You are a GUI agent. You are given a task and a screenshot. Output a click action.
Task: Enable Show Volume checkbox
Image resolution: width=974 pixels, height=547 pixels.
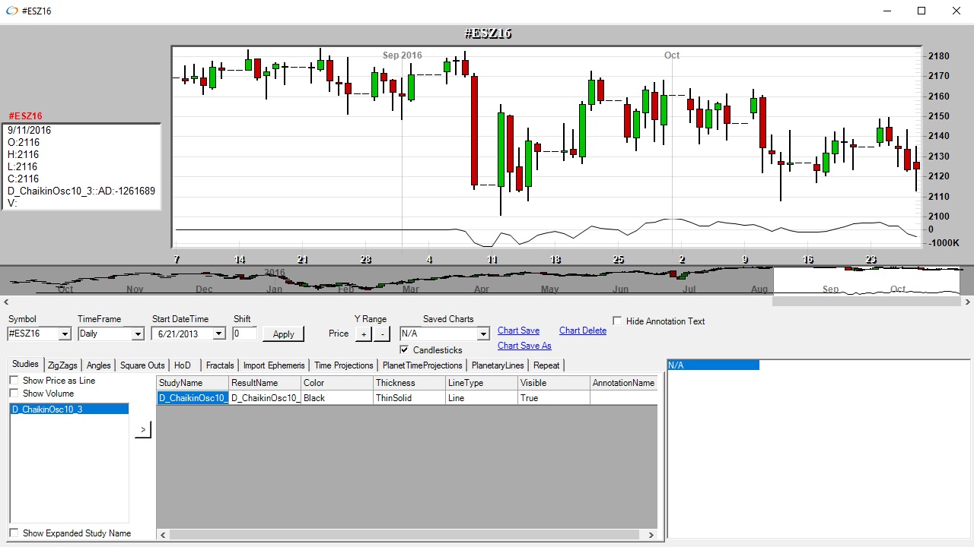point(14,394)
